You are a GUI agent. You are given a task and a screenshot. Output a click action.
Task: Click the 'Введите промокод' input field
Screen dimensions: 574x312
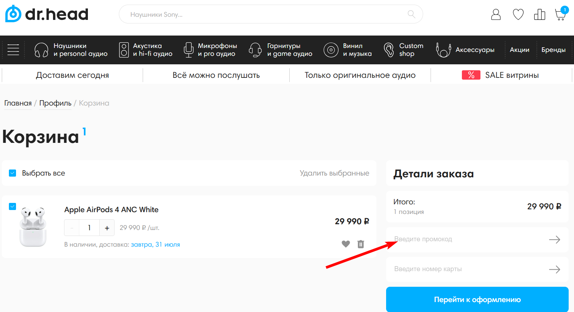pos(466,240)
